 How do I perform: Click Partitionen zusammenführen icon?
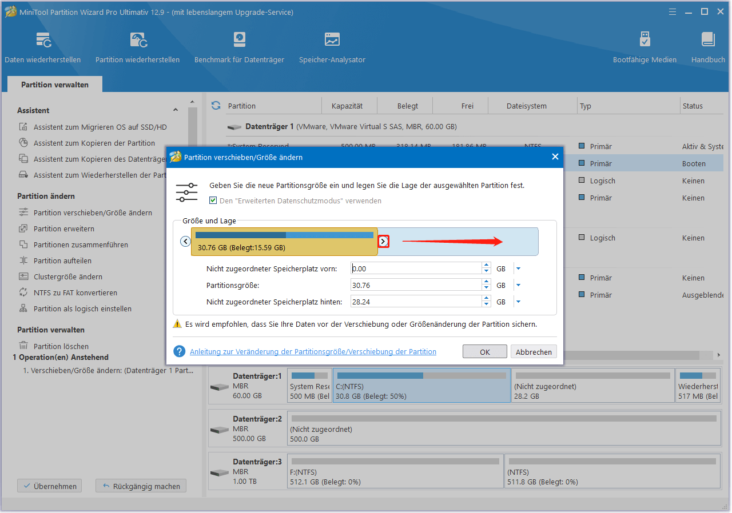pyautogui.click(x=23, y=245)
